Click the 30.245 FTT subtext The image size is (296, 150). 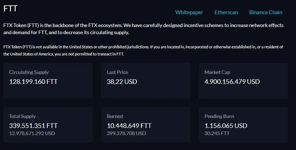[x=217, y=133]
